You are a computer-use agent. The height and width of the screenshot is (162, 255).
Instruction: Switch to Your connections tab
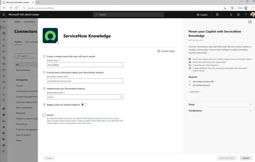(x=31, y=42)
